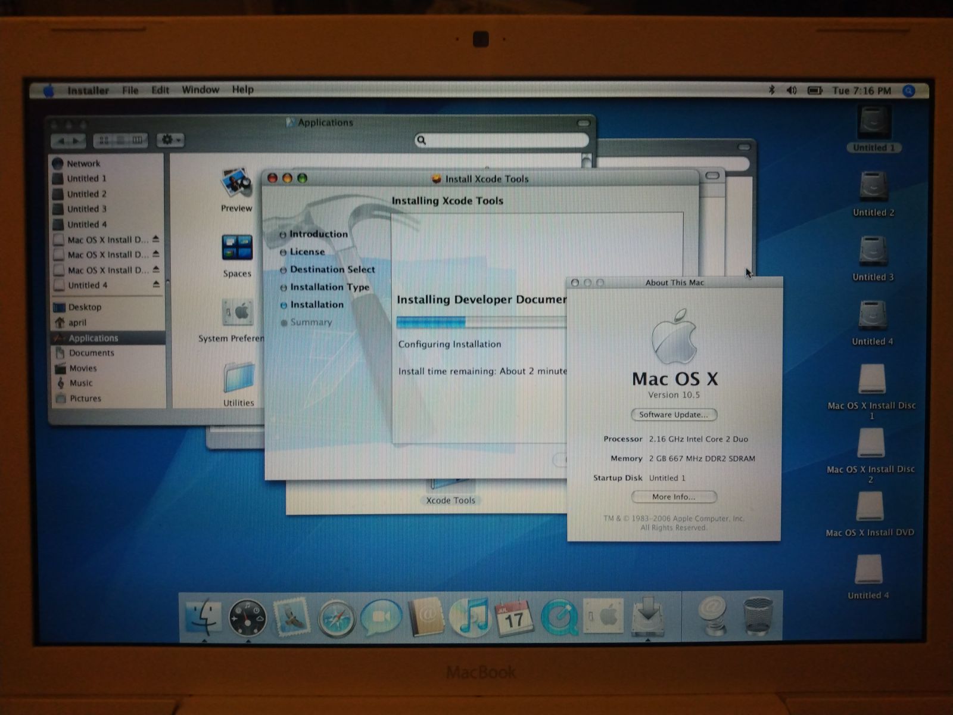Switch Finder to column view

point(137,140)
